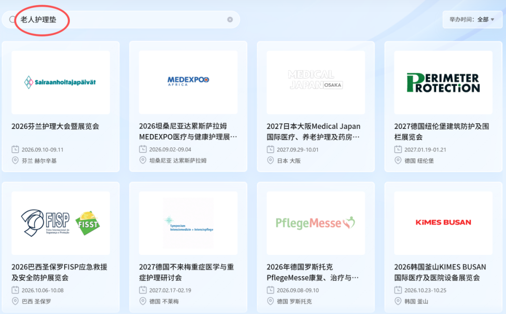
Task: Click location pin beside 德国 罗斯托克
Action: [x=270, y=301]
